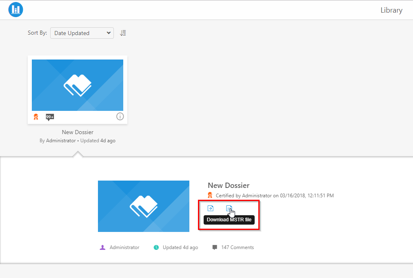Open the New Dossier card thumbnail
This screenshot has height=278, width=413.
[78, 85]
